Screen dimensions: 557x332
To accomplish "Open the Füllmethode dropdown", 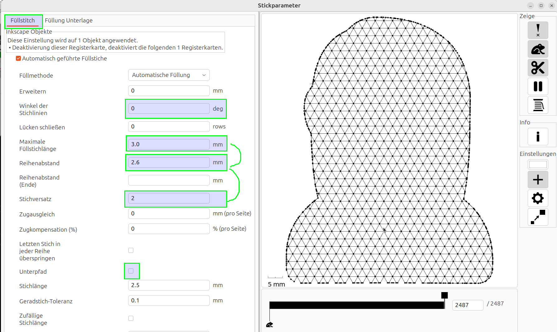I will pyautogui.click(x=169, y=75).
